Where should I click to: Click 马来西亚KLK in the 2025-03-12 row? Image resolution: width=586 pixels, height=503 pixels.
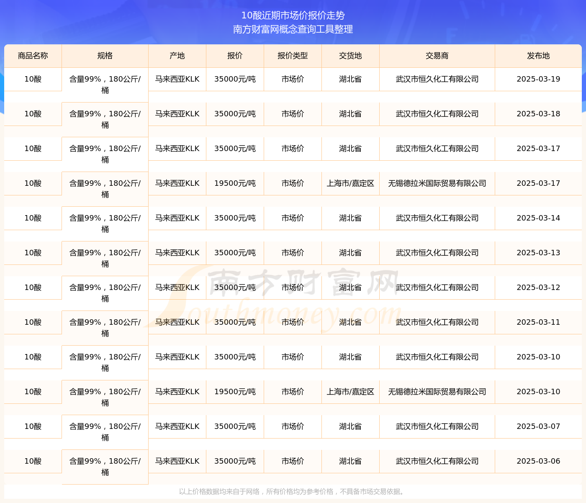click(177, 287)
